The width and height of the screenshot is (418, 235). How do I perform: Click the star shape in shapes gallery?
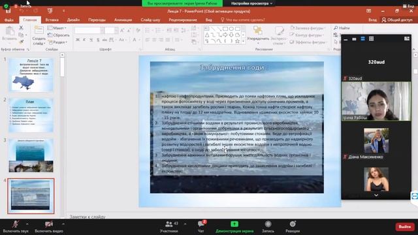tap(237, 41)
